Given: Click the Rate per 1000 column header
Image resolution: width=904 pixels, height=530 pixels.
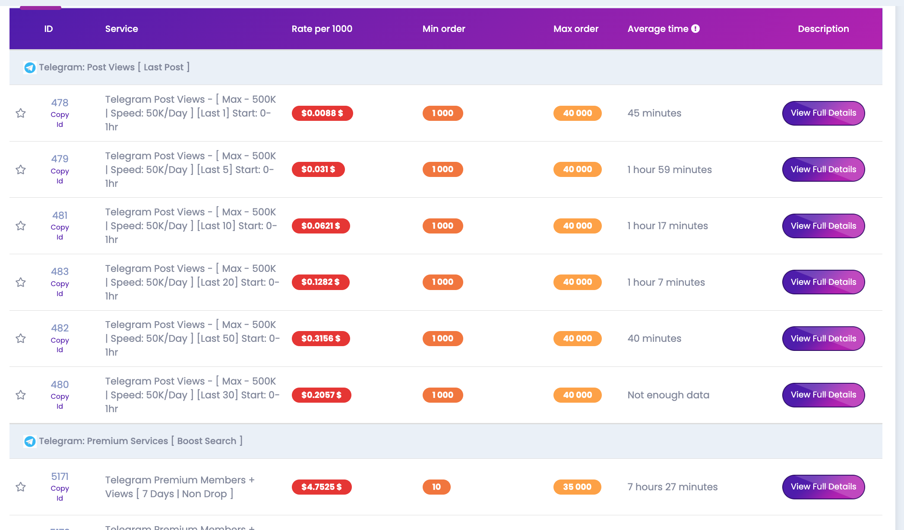Looking at the screenshot, I should pyautogui.click(x=322, y=29).
